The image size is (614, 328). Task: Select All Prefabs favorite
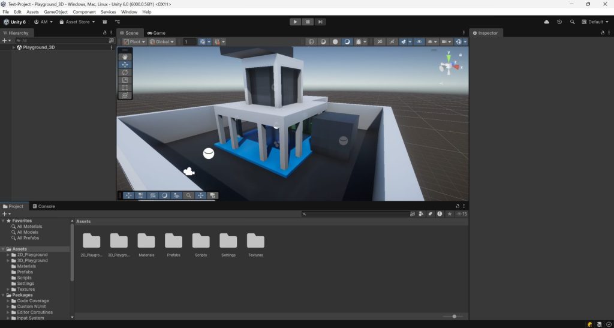[x=28, y=238]
